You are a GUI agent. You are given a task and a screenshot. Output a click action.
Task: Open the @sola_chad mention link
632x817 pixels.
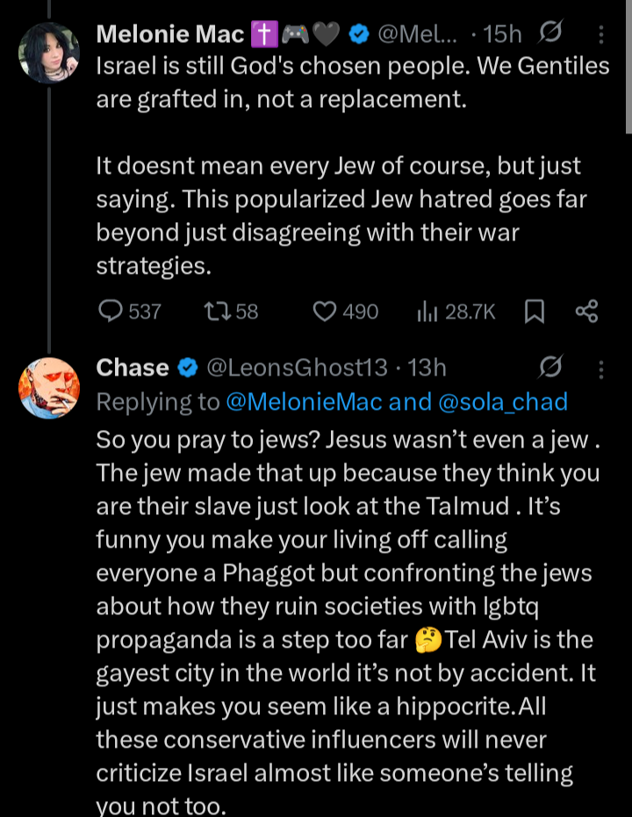(x=502, y=402)
